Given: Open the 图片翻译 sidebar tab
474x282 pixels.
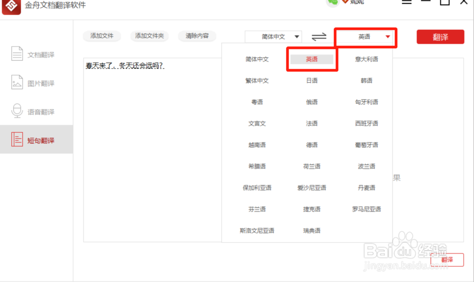Looking at the screenshot, I should click(36, 83).
